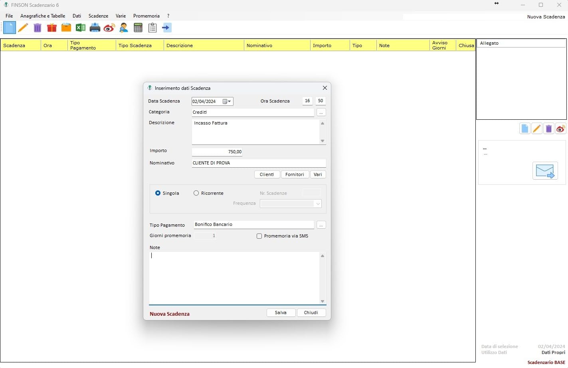Click Descrizione scrollbar up arrow
Screen dimensions: 568x368
(x=323, y=123)
